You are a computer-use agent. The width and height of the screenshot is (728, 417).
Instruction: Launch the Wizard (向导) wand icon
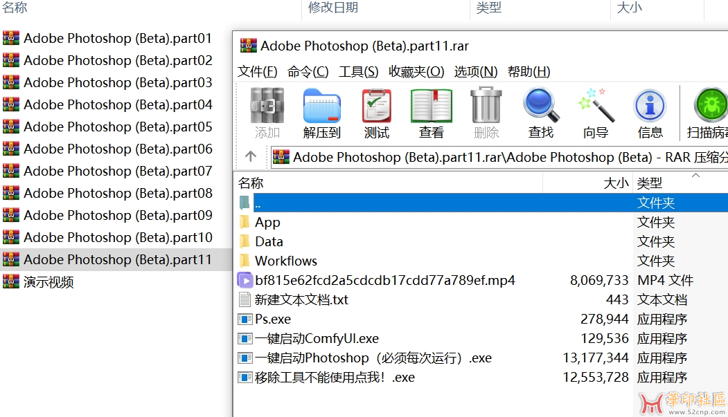(x=596, y=106)
